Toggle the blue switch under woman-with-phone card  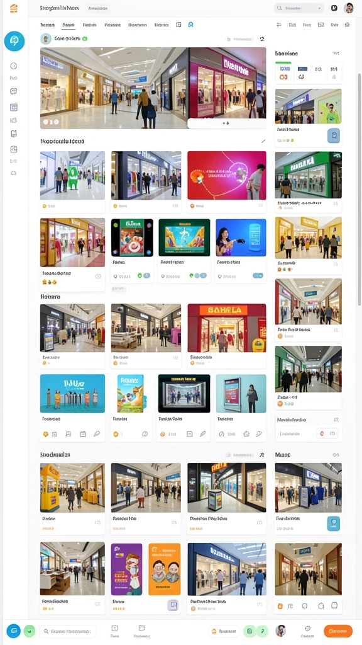point(258,276)
